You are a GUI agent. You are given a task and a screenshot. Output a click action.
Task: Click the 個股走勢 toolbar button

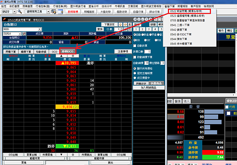[122, 11]
